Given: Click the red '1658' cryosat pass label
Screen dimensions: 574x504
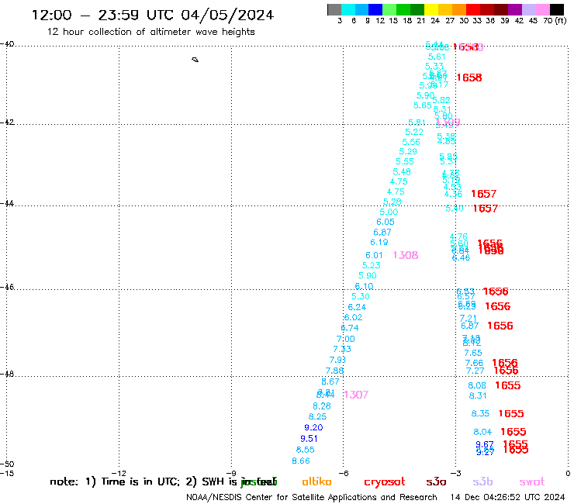Looking at the screenshot, I should [469, 78].
